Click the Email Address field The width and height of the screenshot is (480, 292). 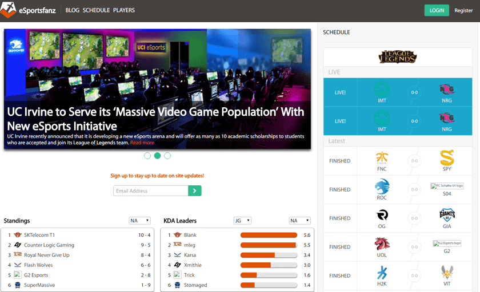[151, 190]
